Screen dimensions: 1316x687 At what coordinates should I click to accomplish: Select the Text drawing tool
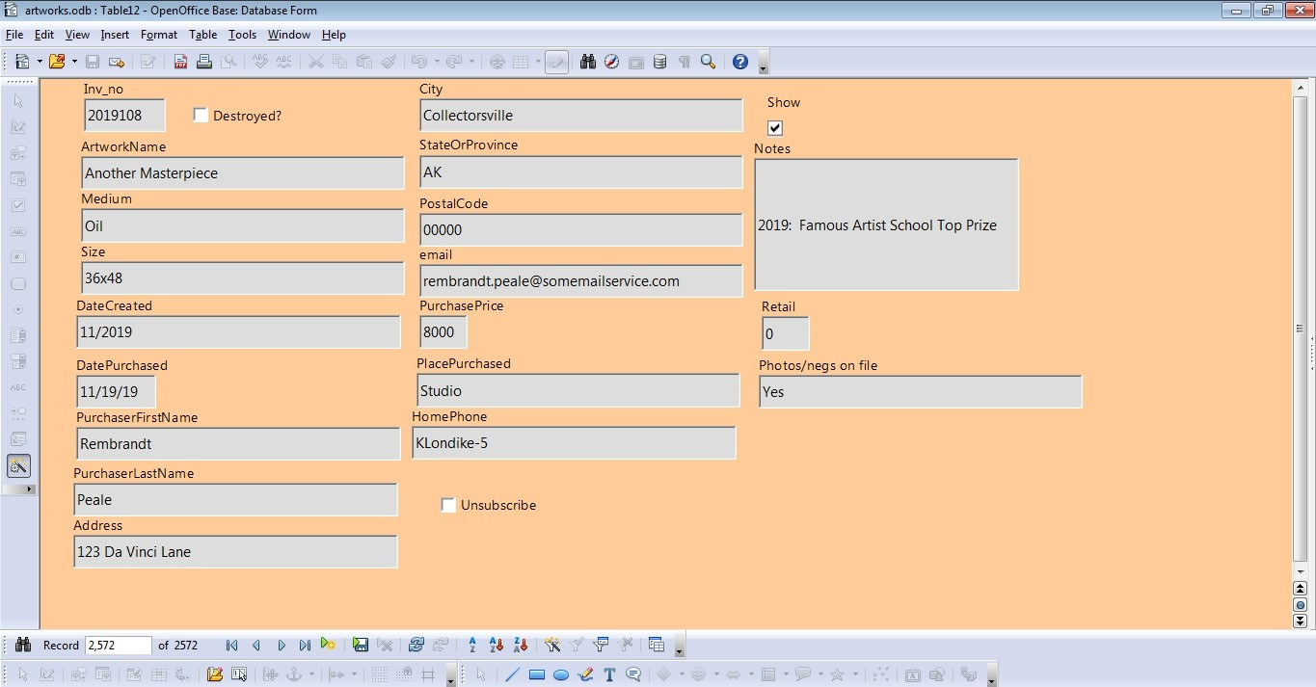[609, 674]
